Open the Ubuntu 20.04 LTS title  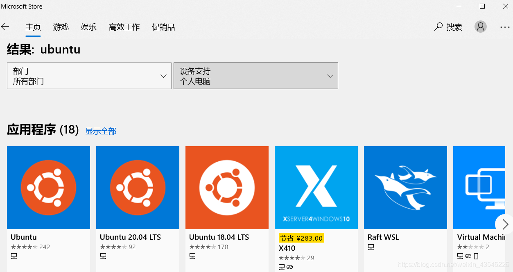coord(130,237)
